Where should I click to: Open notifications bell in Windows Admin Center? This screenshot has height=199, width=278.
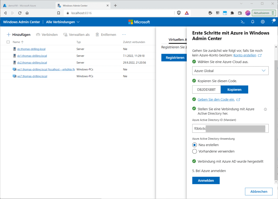(x=253, y=22)
